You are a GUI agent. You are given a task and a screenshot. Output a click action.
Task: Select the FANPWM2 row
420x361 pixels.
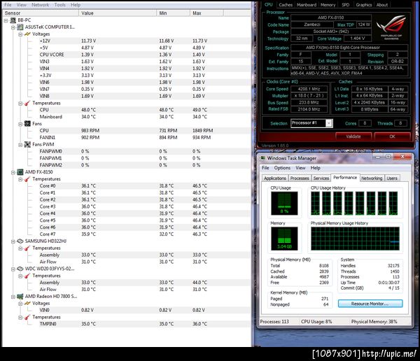(145, 165)
